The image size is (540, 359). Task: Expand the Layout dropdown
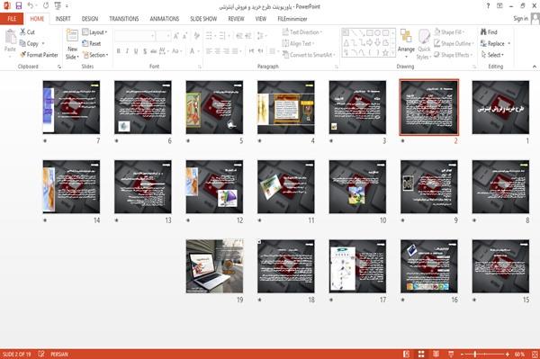tap(94, 32)
